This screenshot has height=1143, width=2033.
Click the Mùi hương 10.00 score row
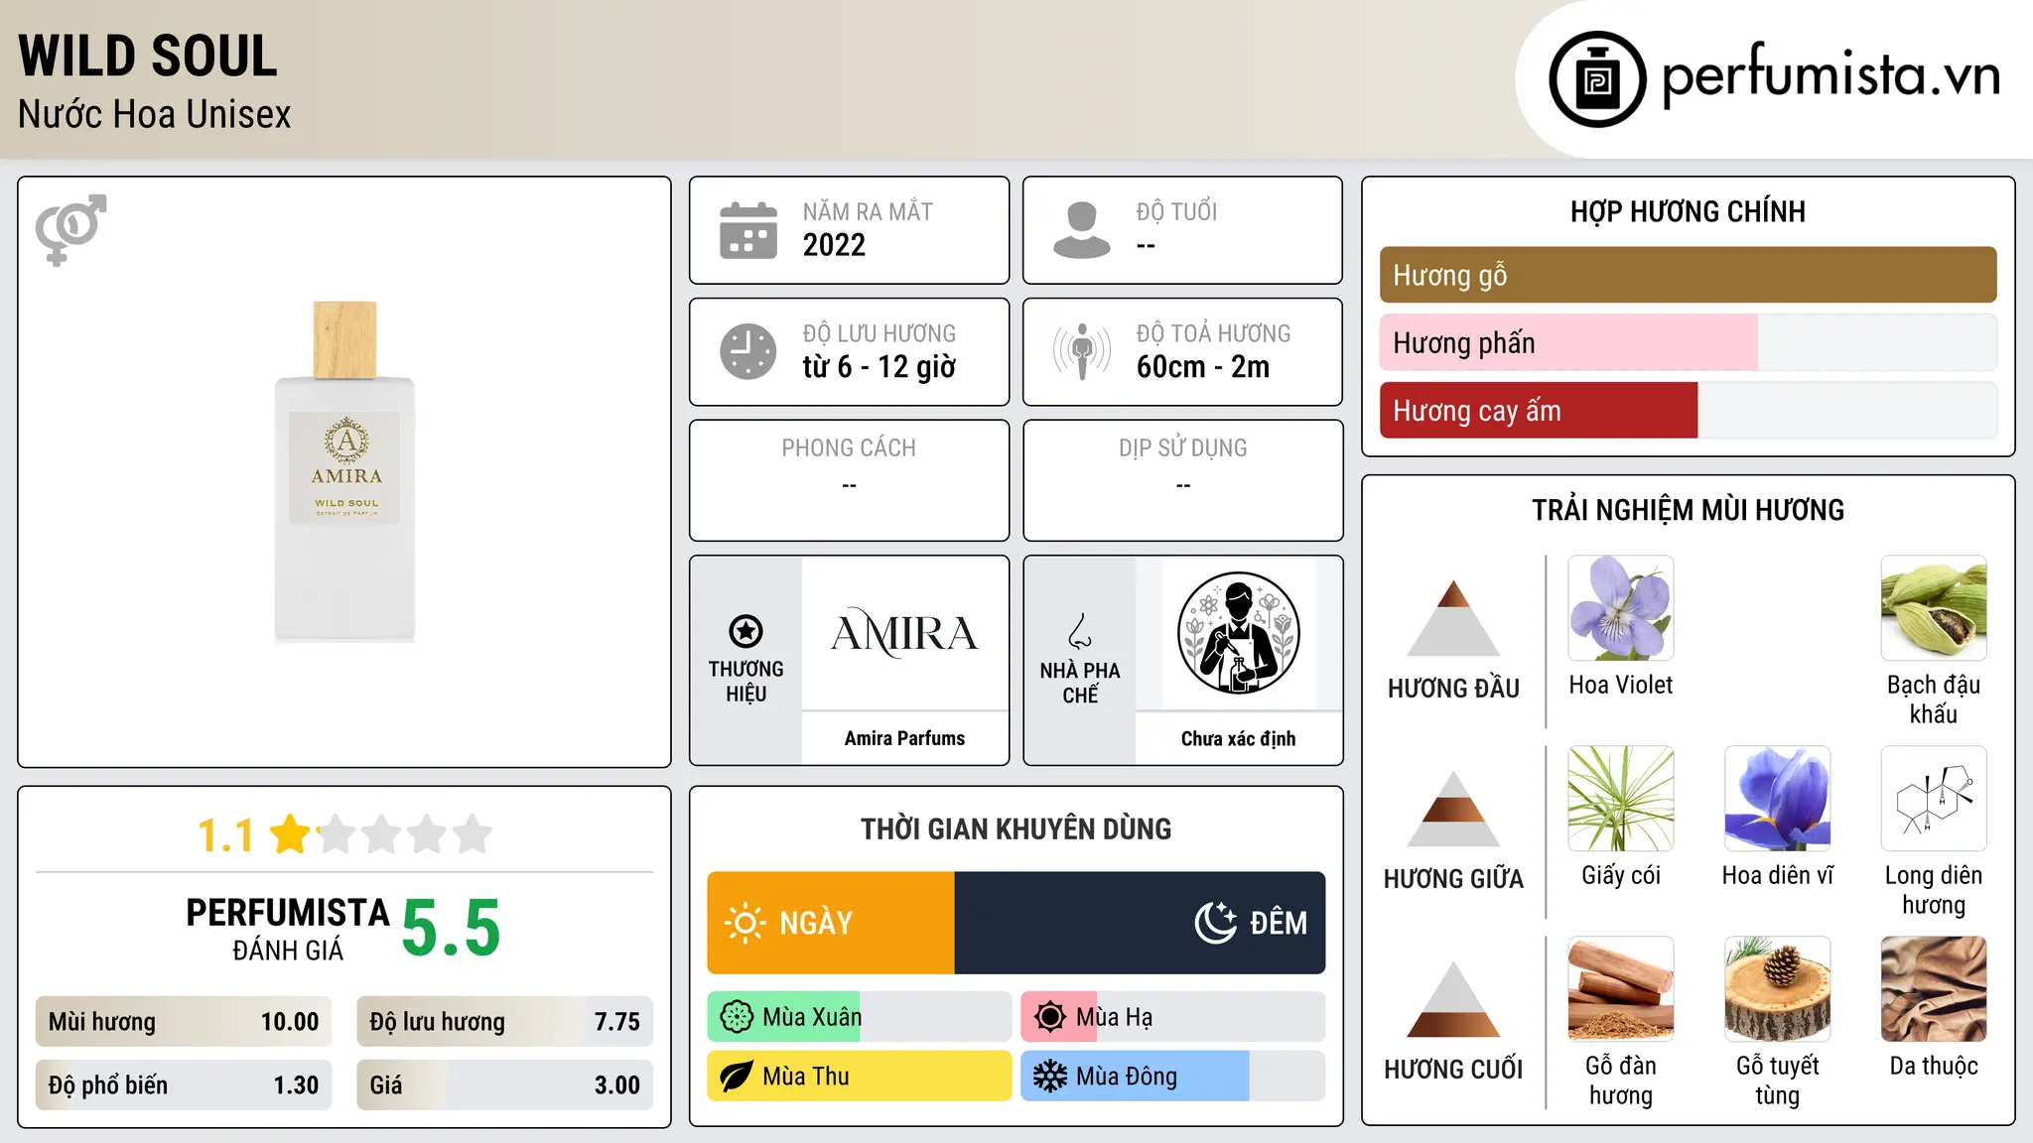(184, 1022)
